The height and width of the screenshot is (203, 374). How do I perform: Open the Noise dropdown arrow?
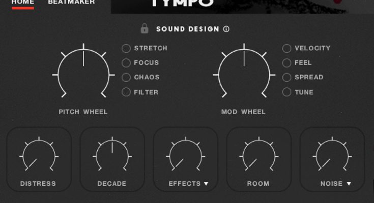coord(349,184)
